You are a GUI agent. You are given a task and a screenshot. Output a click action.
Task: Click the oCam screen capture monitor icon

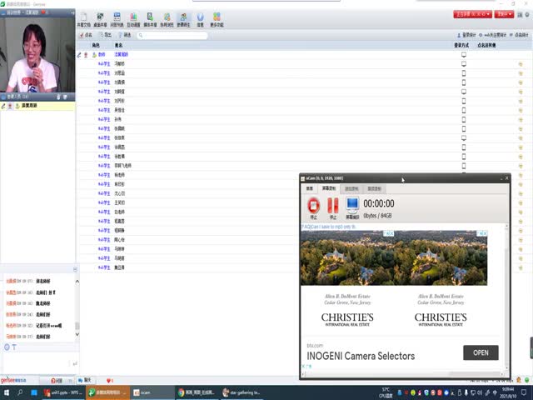351,206
